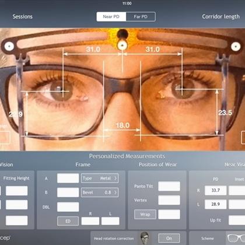Open the Sessions menu
Viewport: 245px width, 245px height.
(23, 16)
